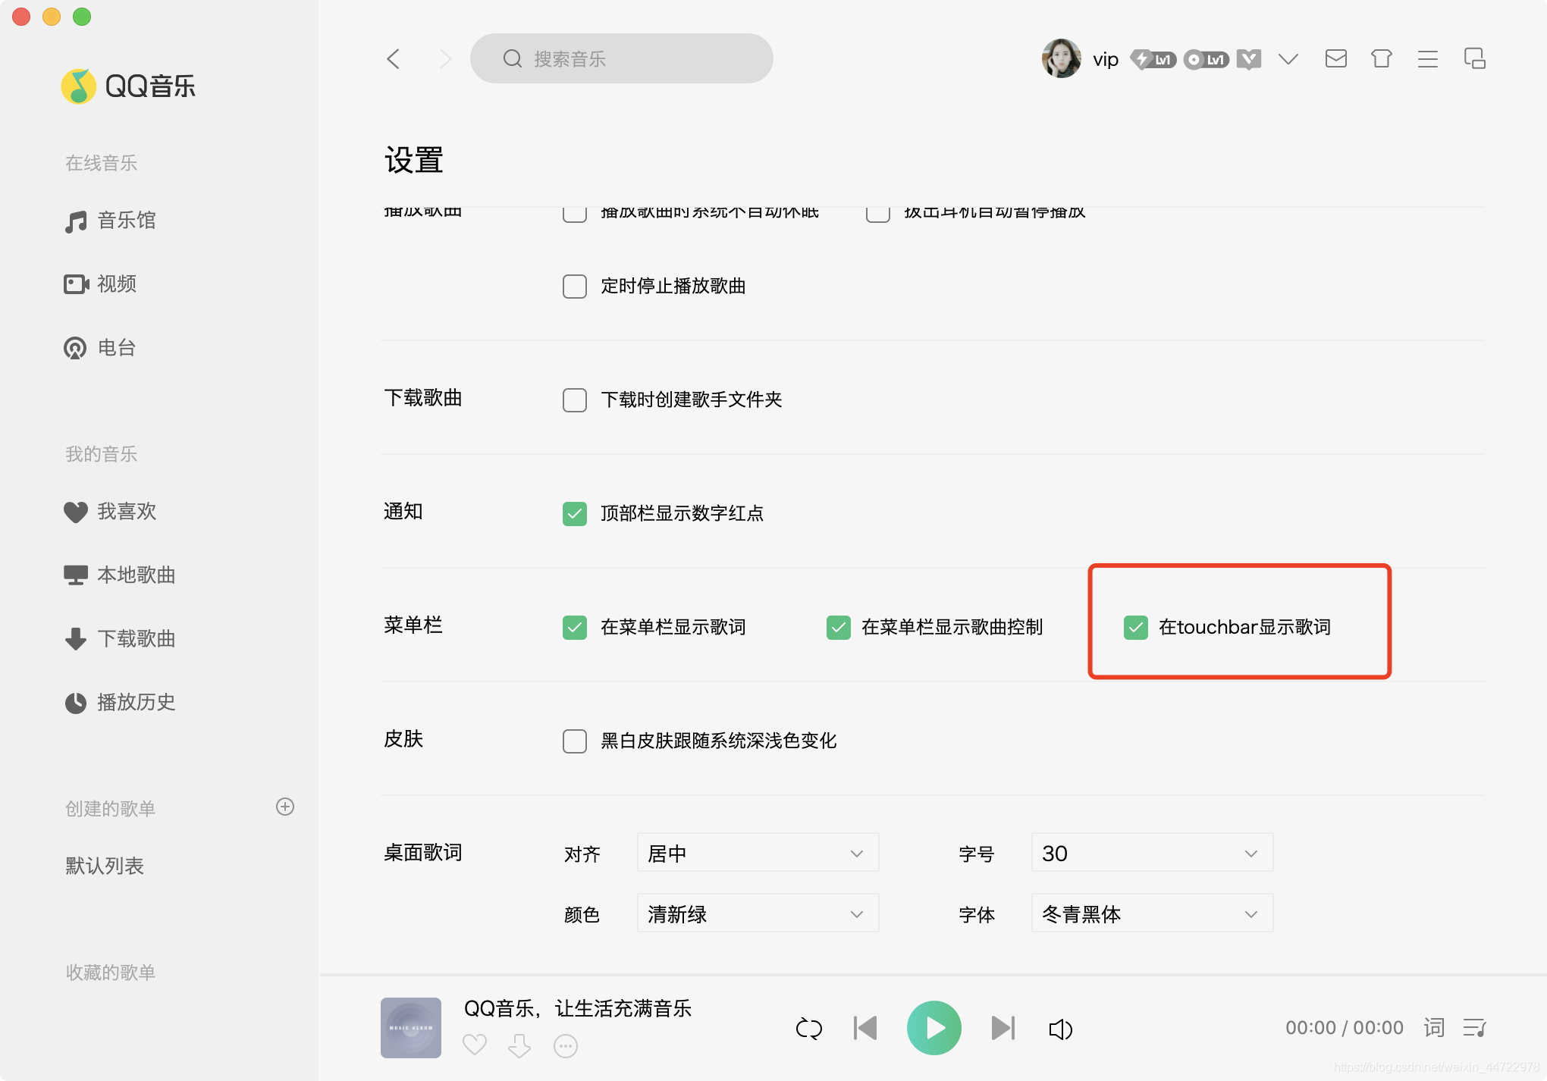Click the add playlist plus button
1547x1081 pixels.
coord(285,807)
